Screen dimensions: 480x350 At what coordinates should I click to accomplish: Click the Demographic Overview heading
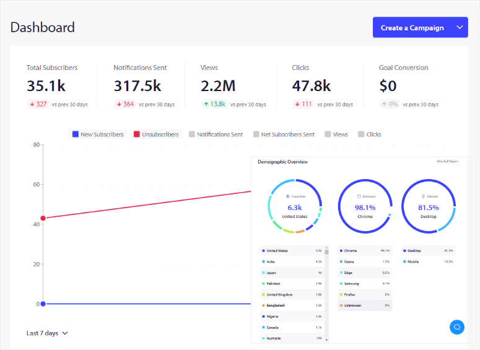[x=282, y=162]
